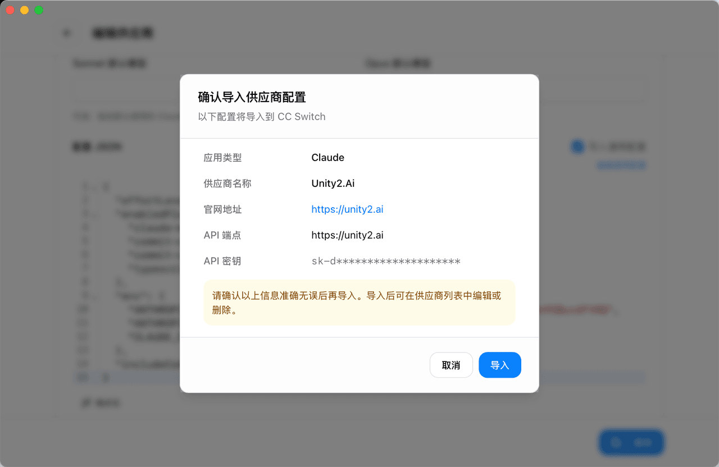The image size is (719, 467).
Task: Maximize the window with the green button
Action: click(39, 10)
